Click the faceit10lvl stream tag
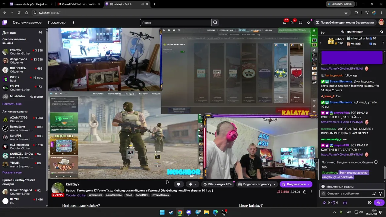Image resolution: width=386 pixels, height=217 pixels. [143, 195]
